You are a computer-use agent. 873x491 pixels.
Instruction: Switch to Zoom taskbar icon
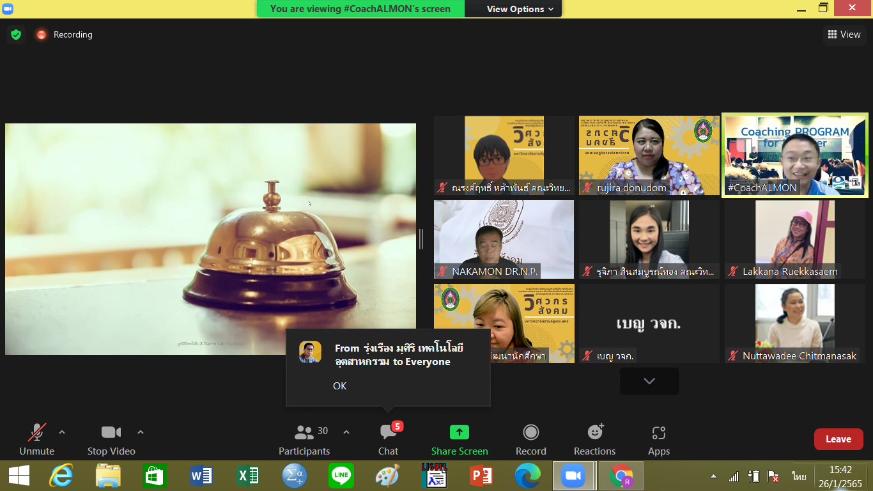[x=573, y=476]
